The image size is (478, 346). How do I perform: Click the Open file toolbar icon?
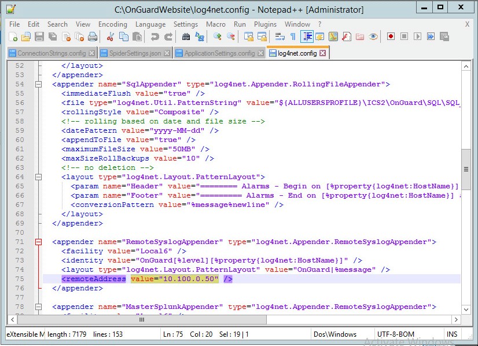tap(26, 37)
